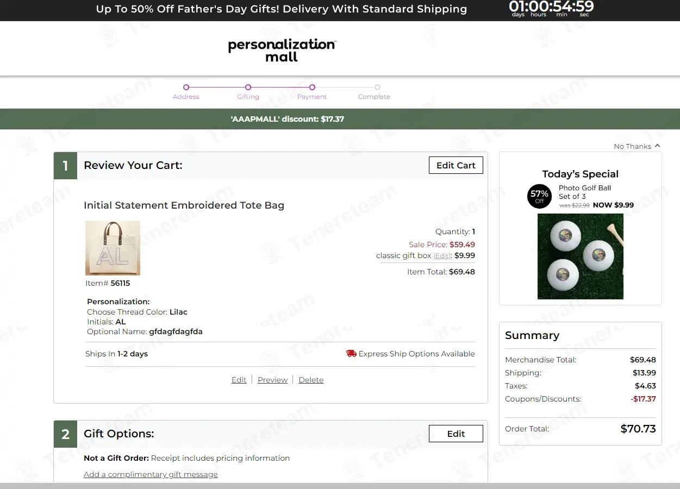Click the Personalization Mall logo
Screen dimensions: 680x489
pos(282,50)
